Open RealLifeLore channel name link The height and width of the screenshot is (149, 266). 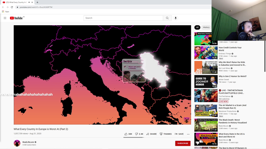click(x=28, y=142)
